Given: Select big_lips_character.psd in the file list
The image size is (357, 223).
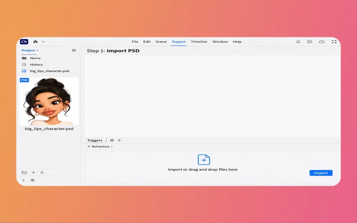Looking at the screenshot, I should (49, 71).
